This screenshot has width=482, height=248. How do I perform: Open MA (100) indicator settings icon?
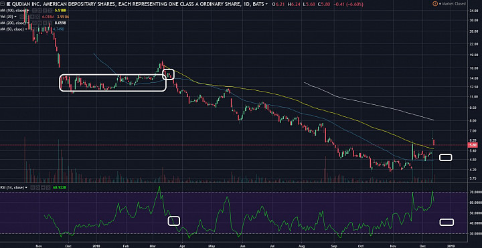(x=39, y=11)
